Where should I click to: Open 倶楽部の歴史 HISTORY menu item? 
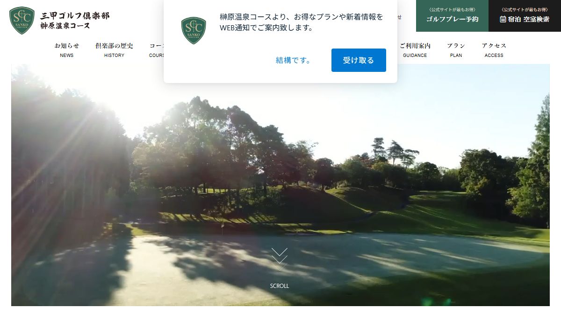(x=114, y=50)
